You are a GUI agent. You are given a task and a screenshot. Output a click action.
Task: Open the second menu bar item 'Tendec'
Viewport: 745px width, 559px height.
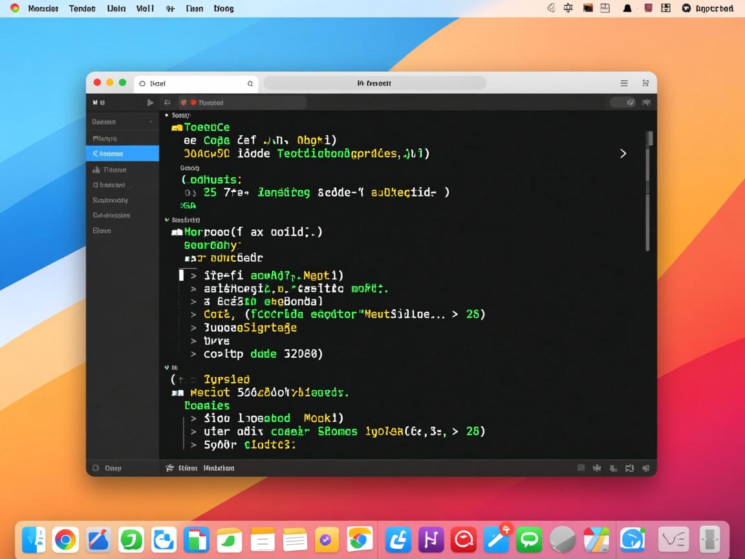coord(81,8)
